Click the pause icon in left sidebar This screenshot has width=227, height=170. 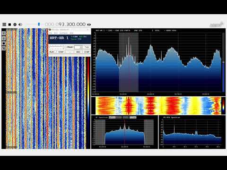tap(4, 38)
